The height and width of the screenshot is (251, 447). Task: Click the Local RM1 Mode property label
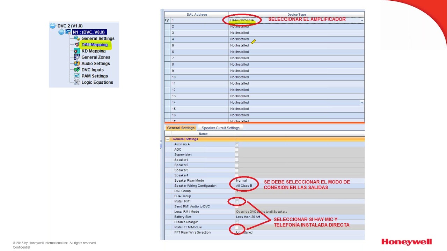click(186, 212)
